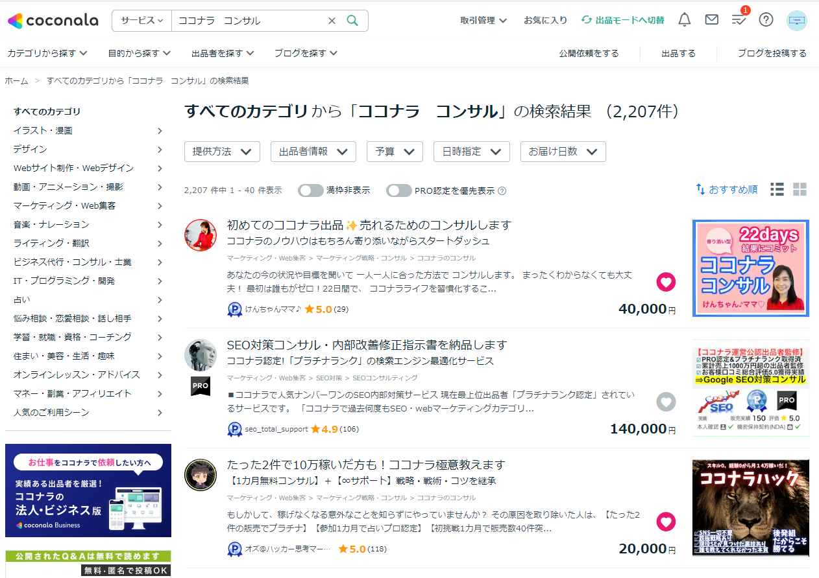Go to ホーム breadcrumb
The height and width of the screenshot is (578, 819).
coord(16,81)
